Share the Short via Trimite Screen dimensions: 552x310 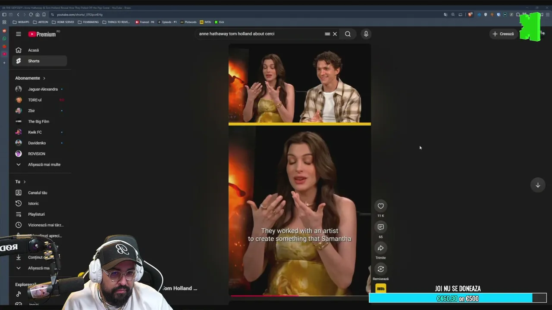tap(380, 248)
